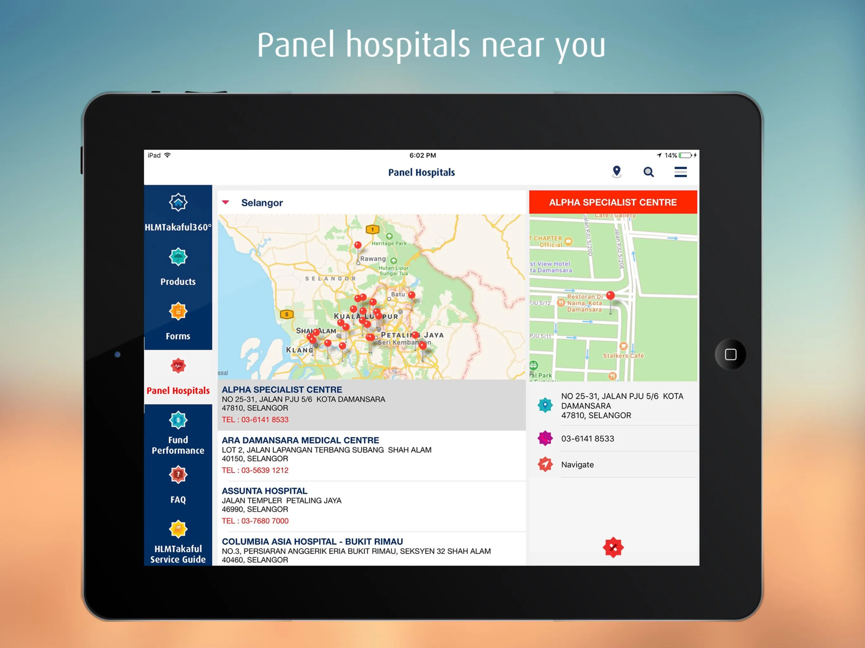The height and width of the screenshot is (648, 865).
Task: Enable Navigate for Alpha Specialist Centre
Action: (577, 465)
